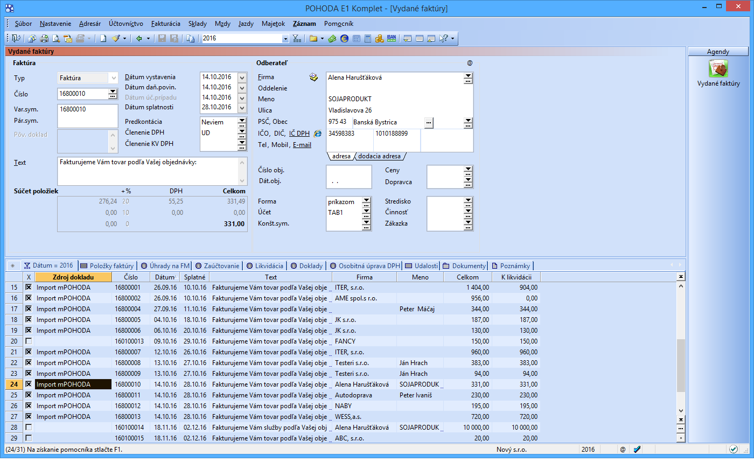Open the year 2016 combo box dropdown
This screenshot has height=476, width=754.
pyautogui.click(x=285, y=39)
